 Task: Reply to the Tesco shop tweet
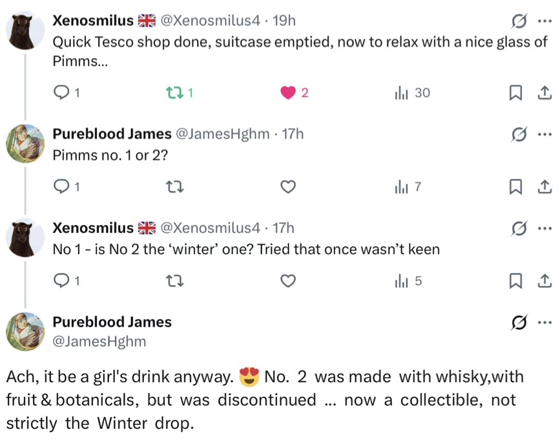[61, 93]
